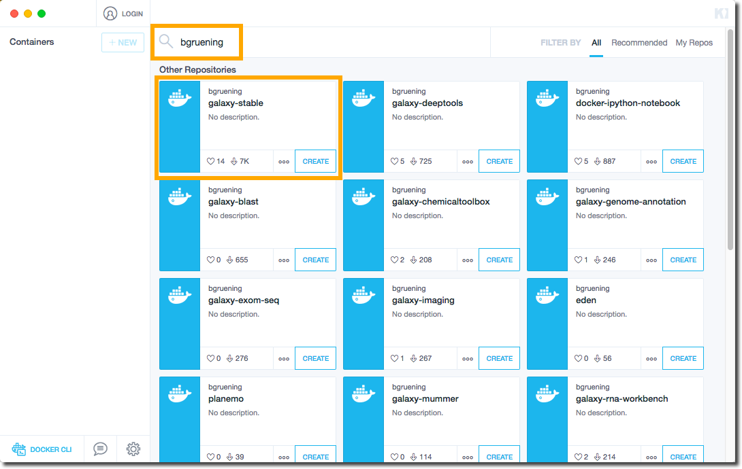The image size is (742, 469).
Task: Open more options dots for galaxy-chemicaltoolbox
Action: tap(468, 260)
